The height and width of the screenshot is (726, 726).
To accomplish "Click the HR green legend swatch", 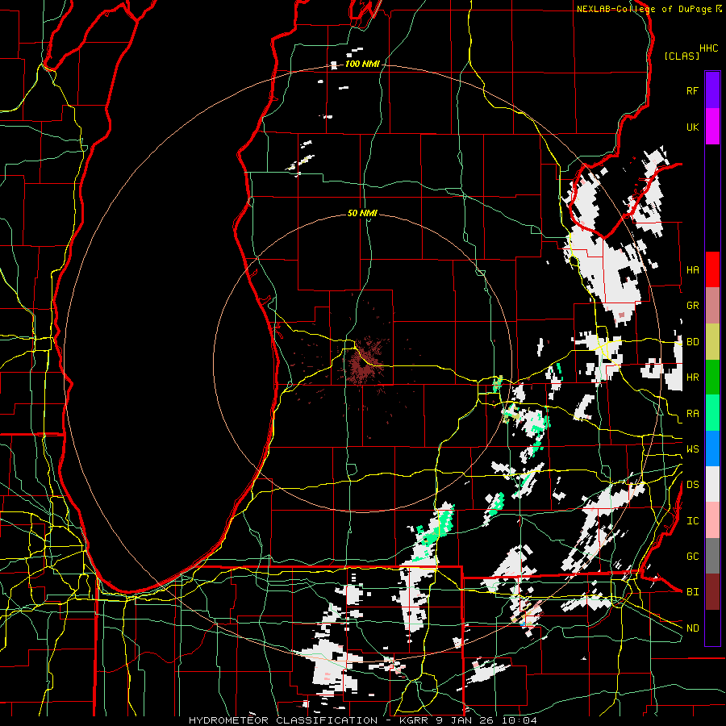I will pos(712,378).
